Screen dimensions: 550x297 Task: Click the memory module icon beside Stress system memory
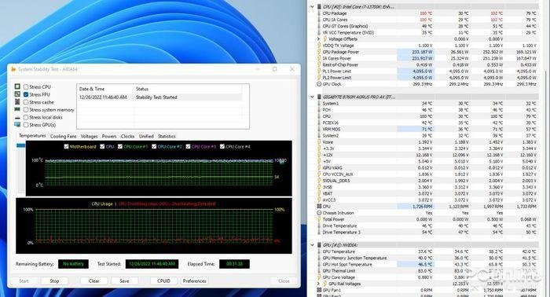[17, 109]
